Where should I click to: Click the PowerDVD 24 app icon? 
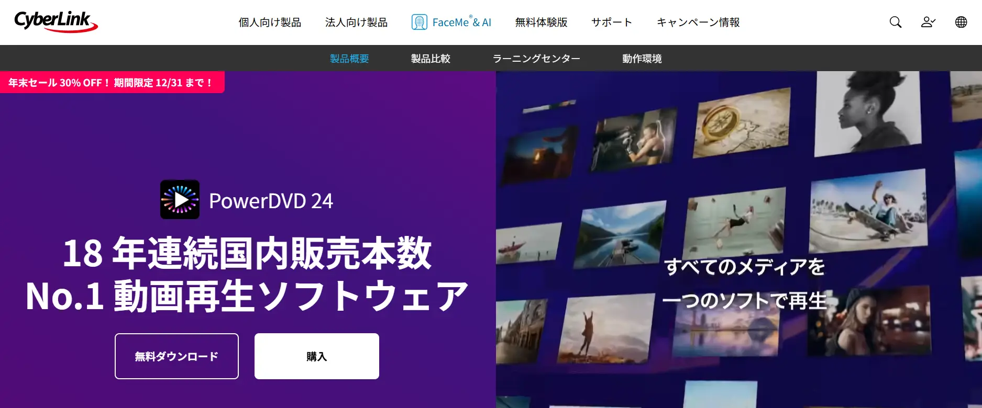click(180, 199)
